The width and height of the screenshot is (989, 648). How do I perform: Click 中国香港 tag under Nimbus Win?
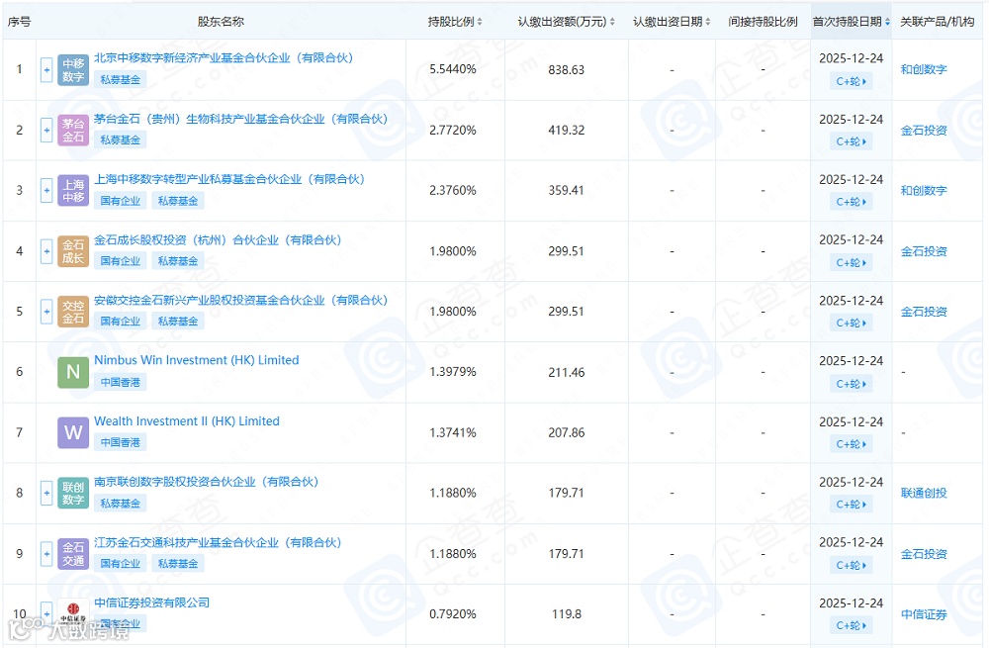point(121,382)
